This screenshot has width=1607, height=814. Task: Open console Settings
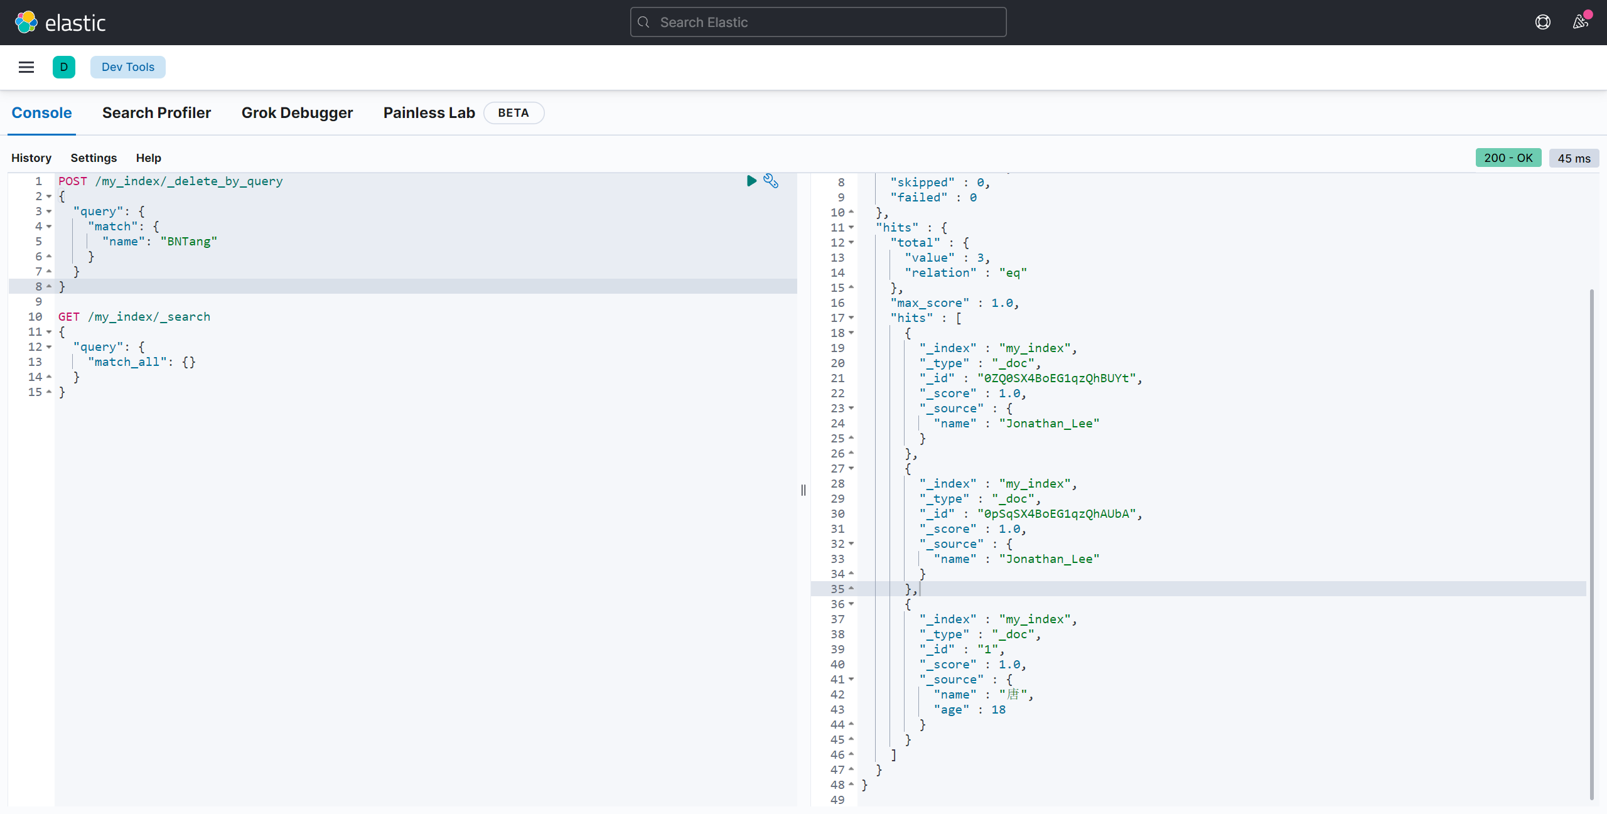click(x=94, y=158)
